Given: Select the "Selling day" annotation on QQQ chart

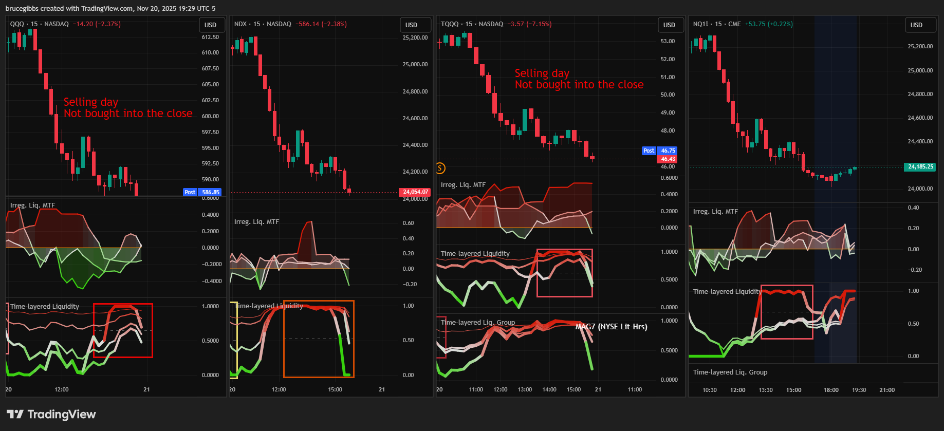Looking at the screenshot, I should (x=91, y=102).
